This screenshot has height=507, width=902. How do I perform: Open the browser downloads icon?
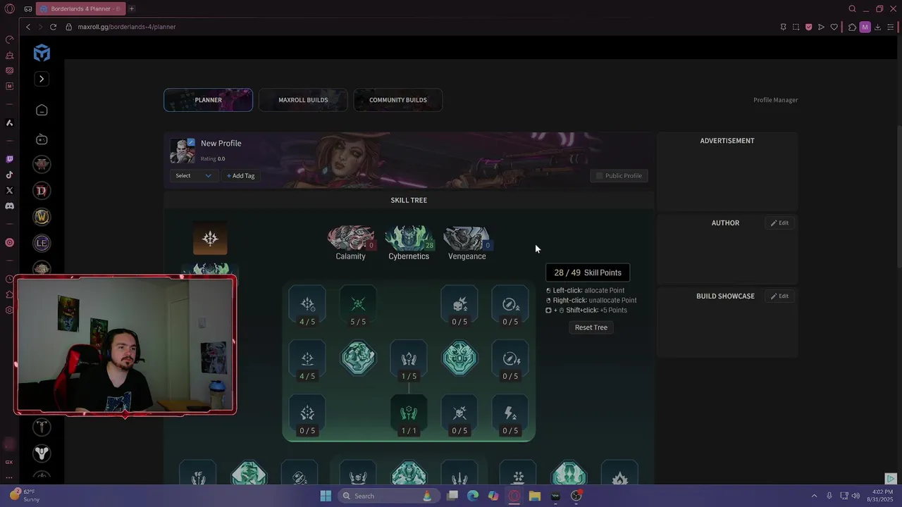click(x=877, y=27)
